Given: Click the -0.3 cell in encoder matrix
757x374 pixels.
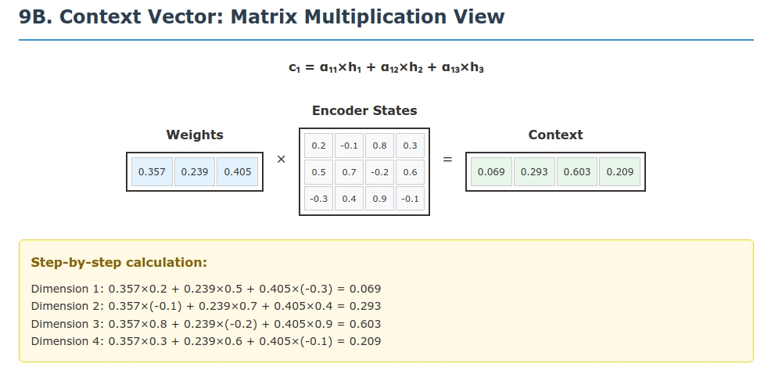Looking at the screenshot, I should [318, 199].
